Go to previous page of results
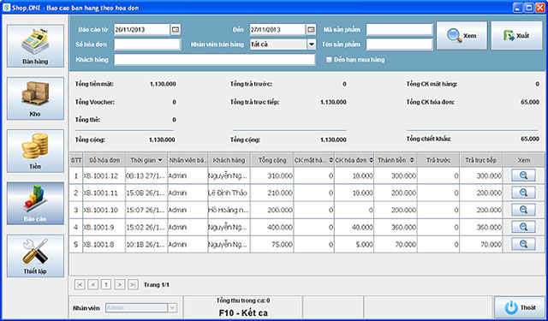The image size is (548, 321). (93, 285)
